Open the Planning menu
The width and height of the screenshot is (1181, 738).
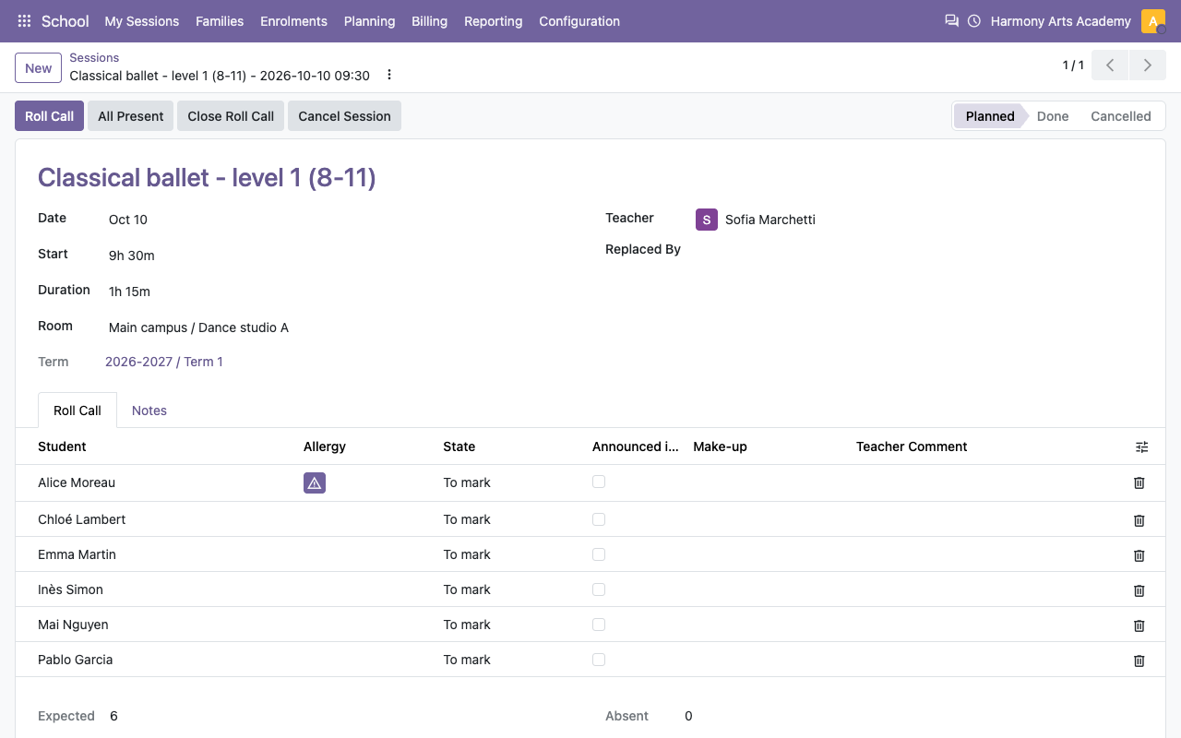tap(369, 21)
